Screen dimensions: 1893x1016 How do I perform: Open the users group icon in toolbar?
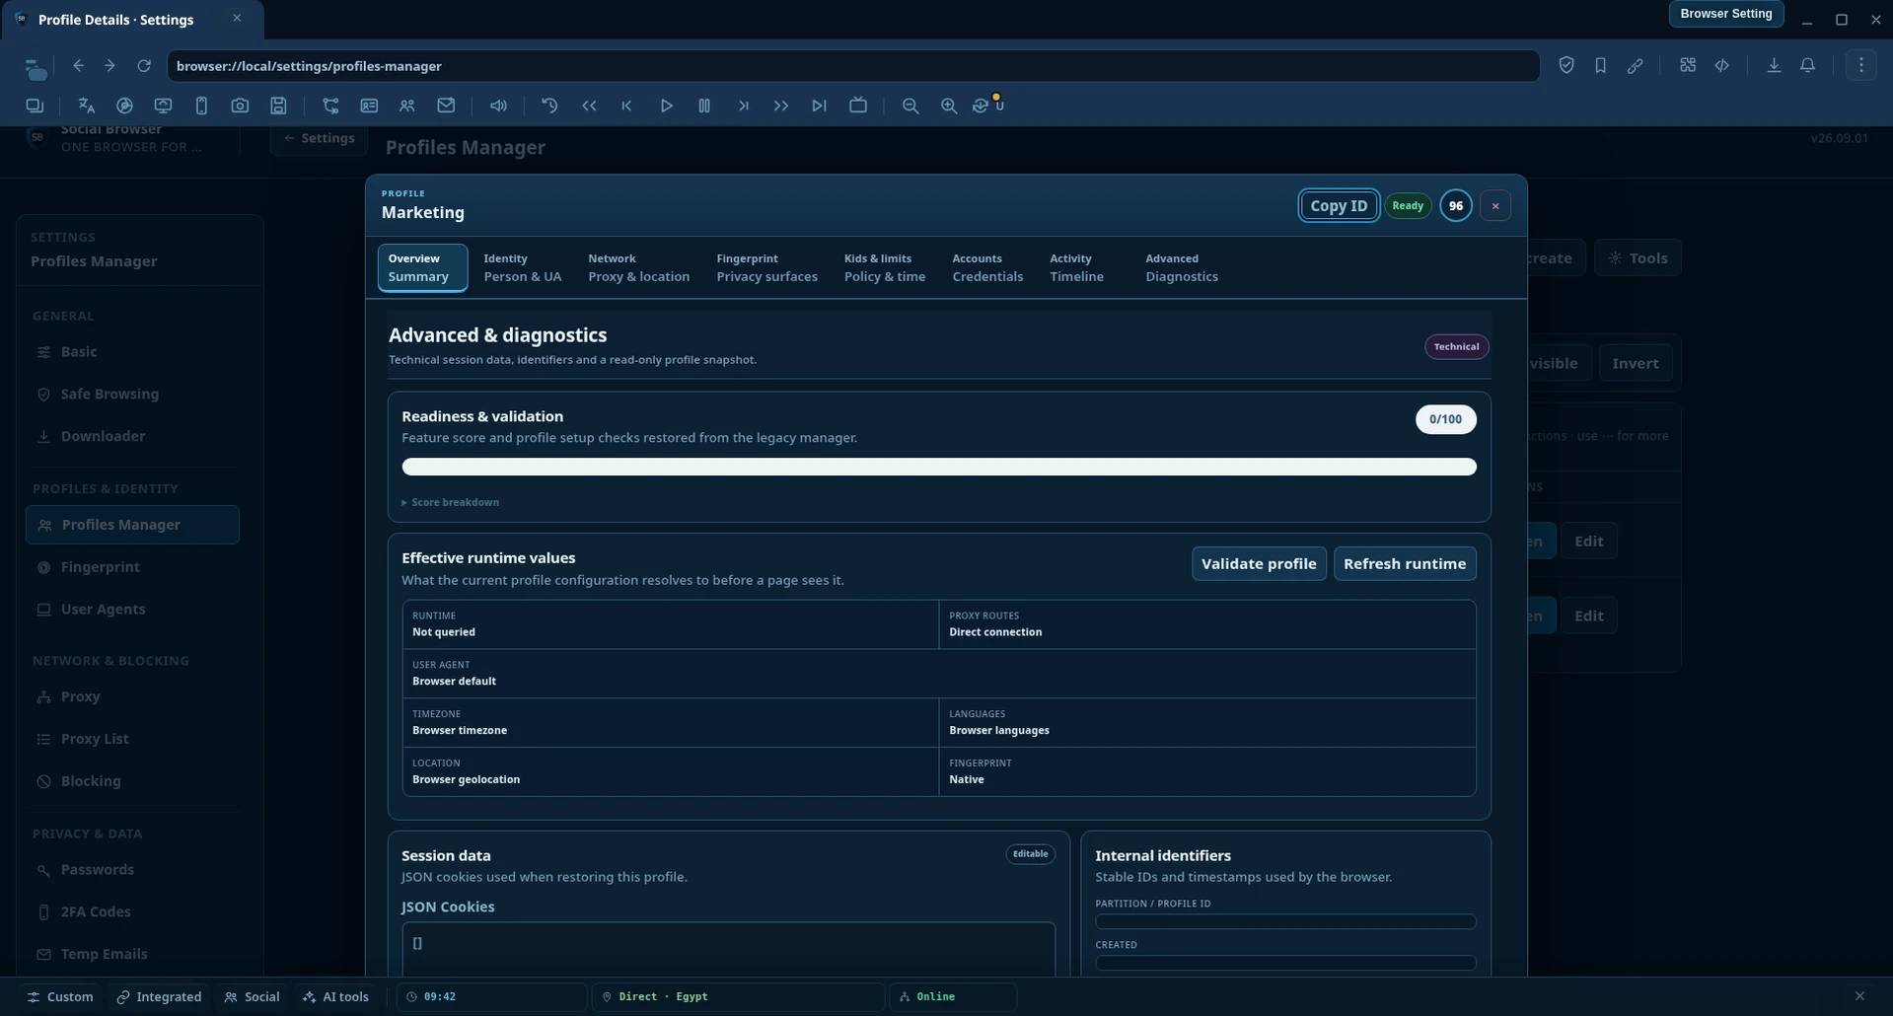(406, 106)
